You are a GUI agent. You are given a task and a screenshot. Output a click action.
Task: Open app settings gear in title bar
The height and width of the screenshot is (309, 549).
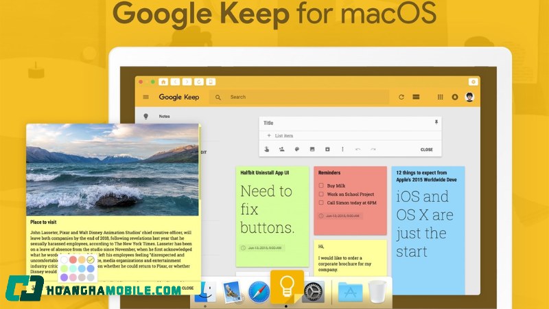[473, 82]
